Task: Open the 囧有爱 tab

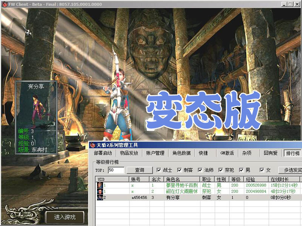Action: [x=271, y=153]
